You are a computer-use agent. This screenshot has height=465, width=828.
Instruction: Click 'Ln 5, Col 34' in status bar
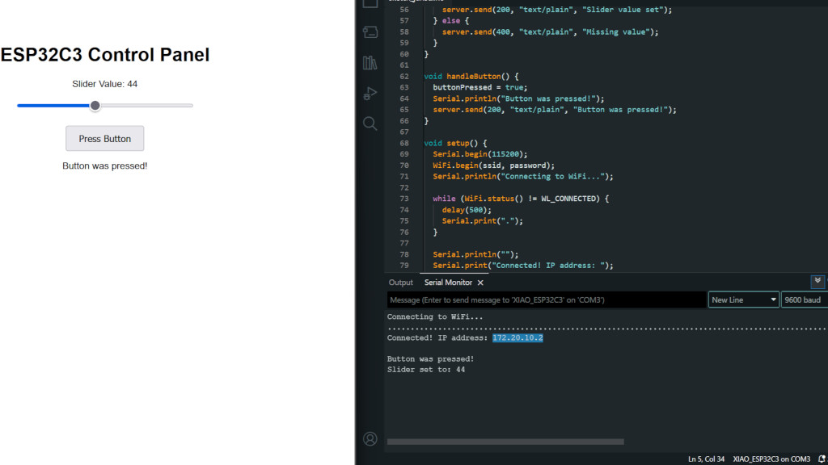click(x=706, y=459)
